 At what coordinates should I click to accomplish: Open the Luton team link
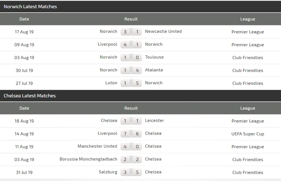(111, 83)
